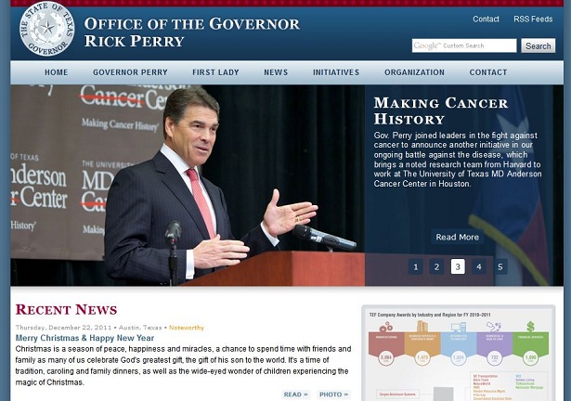Open the ORGANIZATION navigation item
The image size is (571, 401).
coord(414,72)
